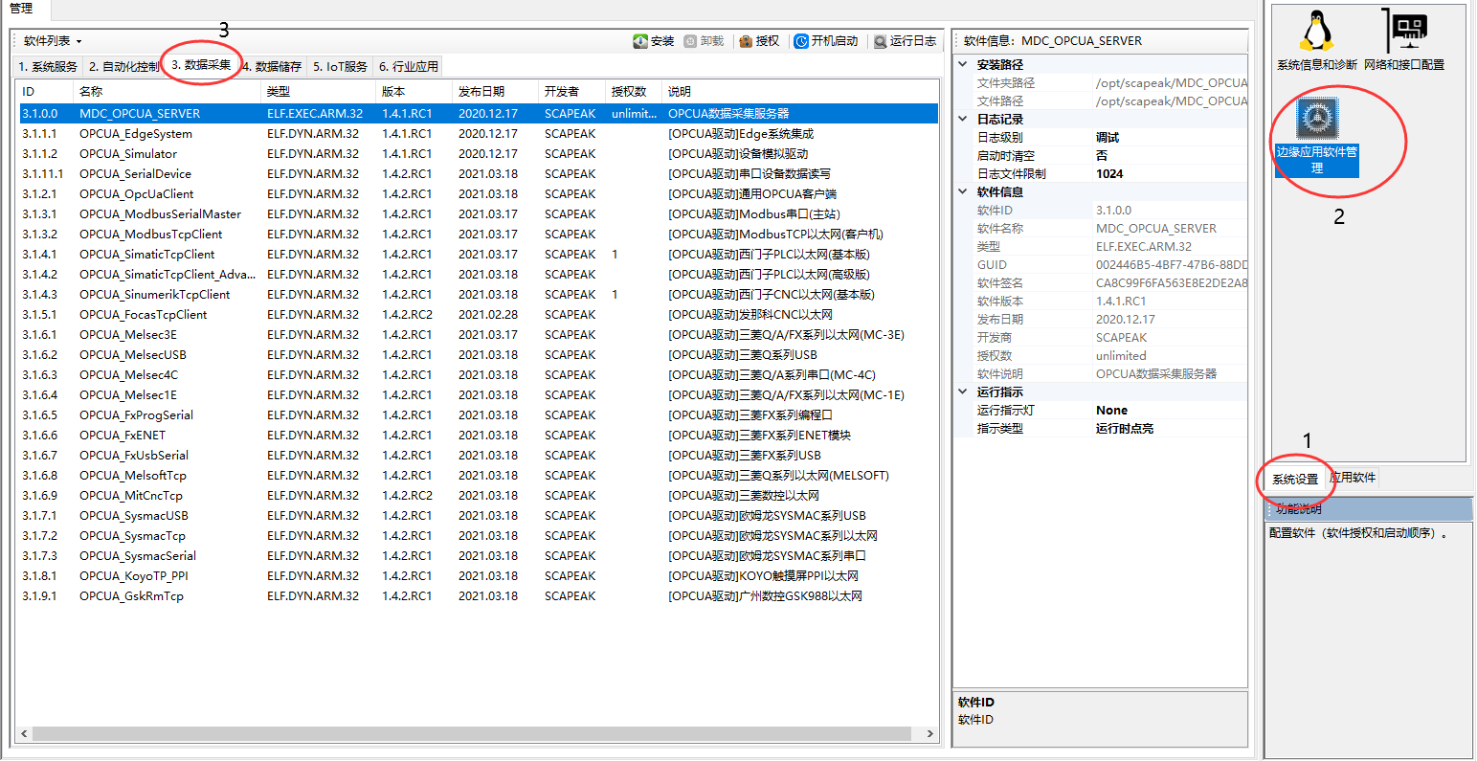The width and height of the screenshot is (1477, 761).
Task: Switch to the 1. 系统服务 tab
Action: (x=48, y=67)
